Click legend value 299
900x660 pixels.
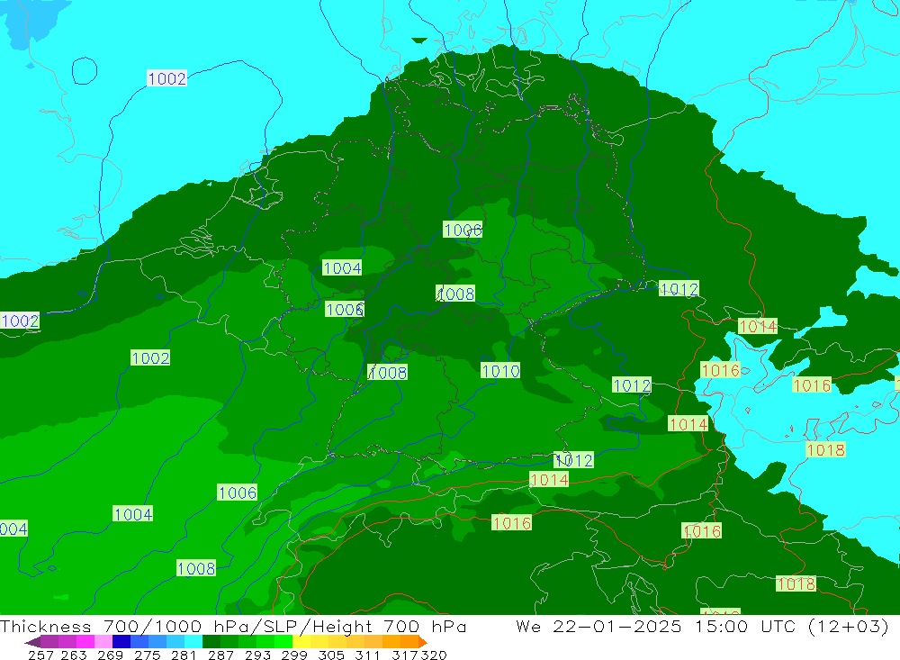pos(294,655)
